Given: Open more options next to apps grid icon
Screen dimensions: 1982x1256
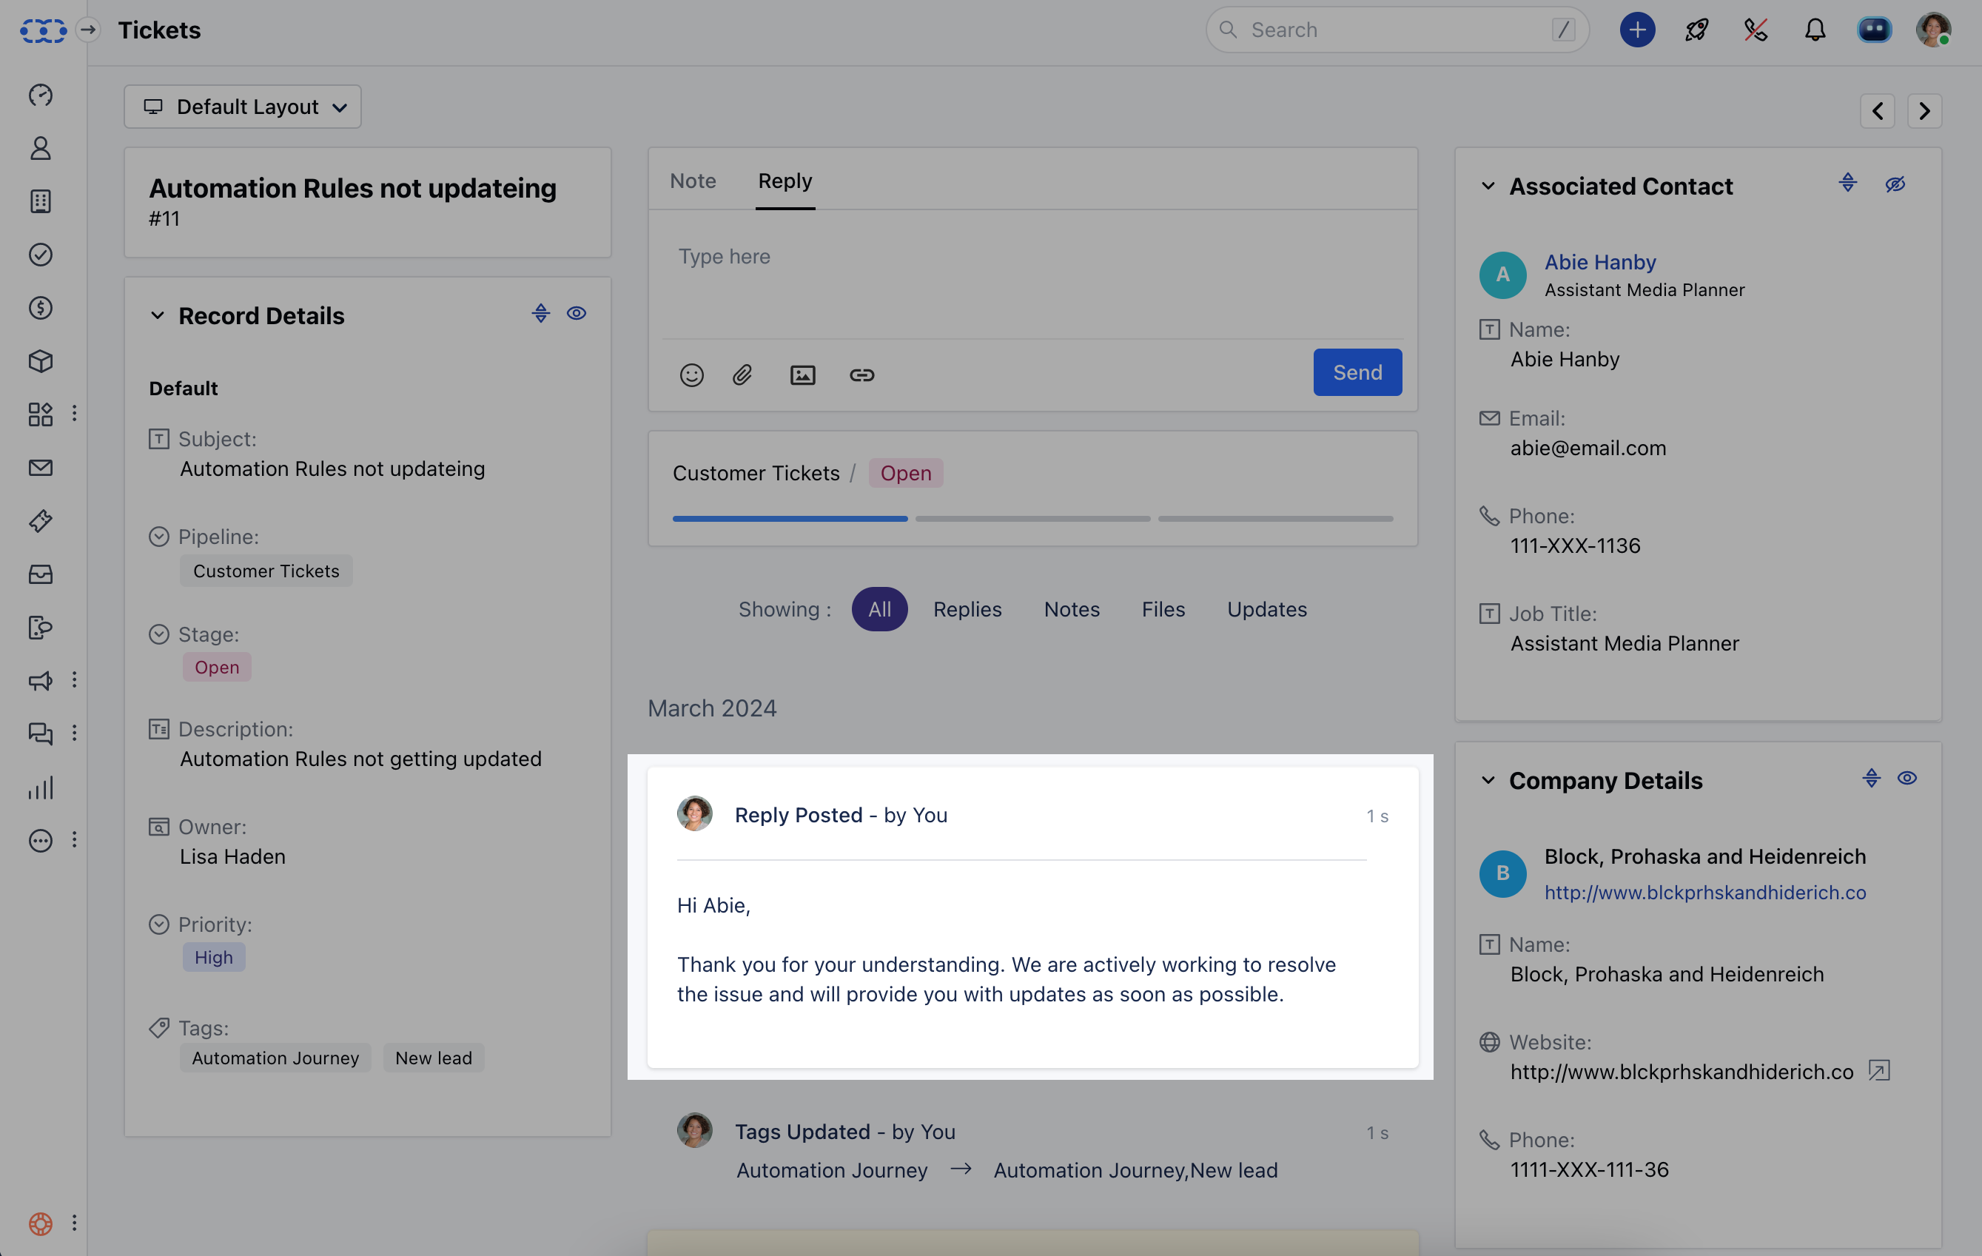Looking at the screenshot, I should (74, 413).
